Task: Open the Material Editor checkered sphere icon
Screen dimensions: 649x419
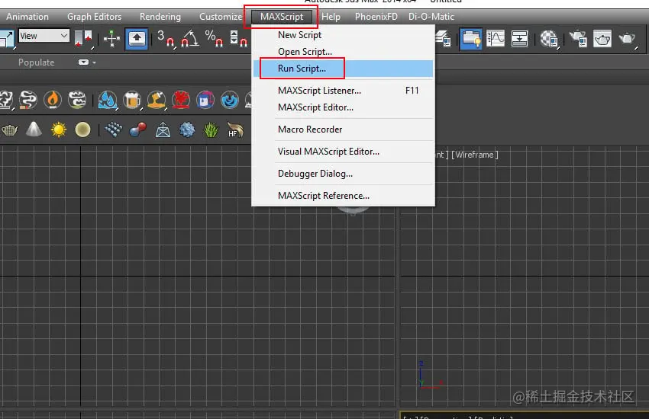Action: tap(549, 39)
